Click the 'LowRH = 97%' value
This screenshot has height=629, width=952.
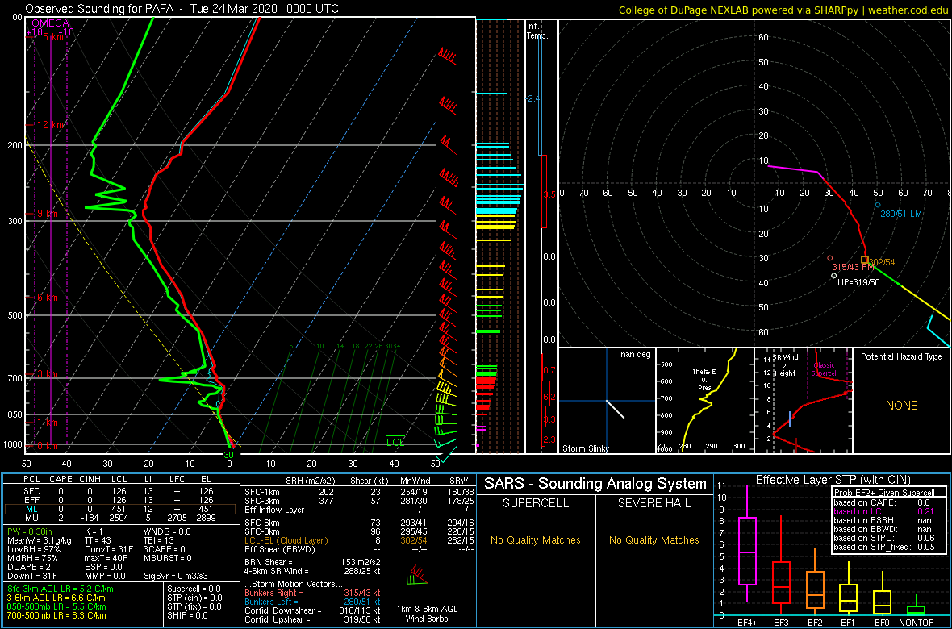coord(33,548)
